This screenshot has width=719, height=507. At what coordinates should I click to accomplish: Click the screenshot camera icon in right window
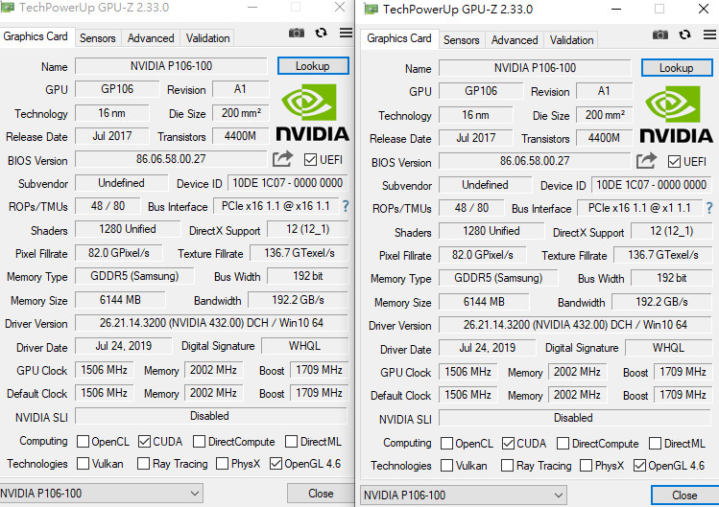coord(660,35)
